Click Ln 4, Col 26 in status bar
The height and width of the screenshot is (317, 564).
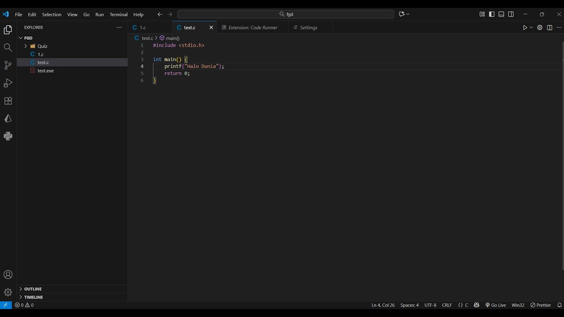tap(383, 305)
